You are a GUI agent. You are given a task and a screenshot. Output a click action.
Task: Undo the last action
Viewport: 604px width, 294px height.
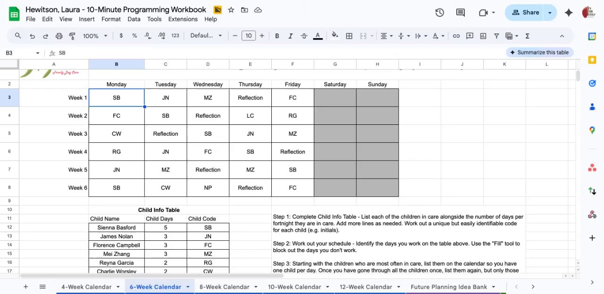click(32, 36)
